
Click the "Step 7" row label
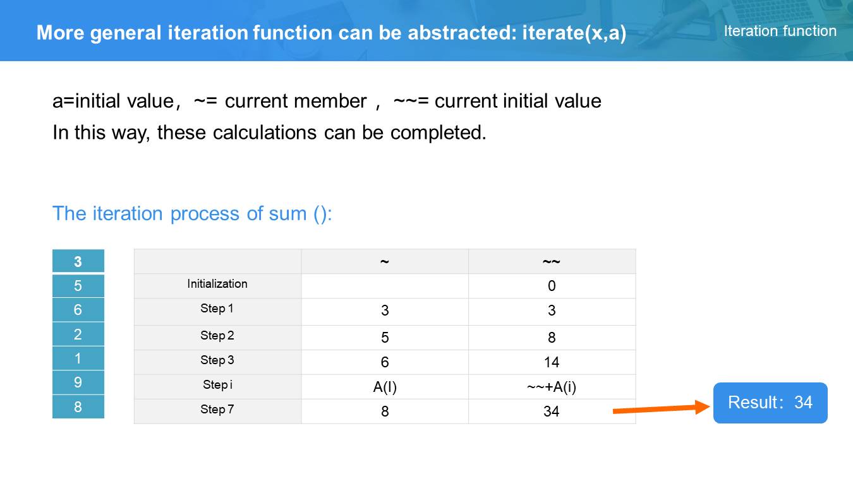[x=217, y=410]
